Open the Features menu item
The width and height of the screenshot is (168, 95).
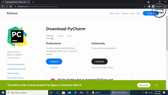[125, 13]
